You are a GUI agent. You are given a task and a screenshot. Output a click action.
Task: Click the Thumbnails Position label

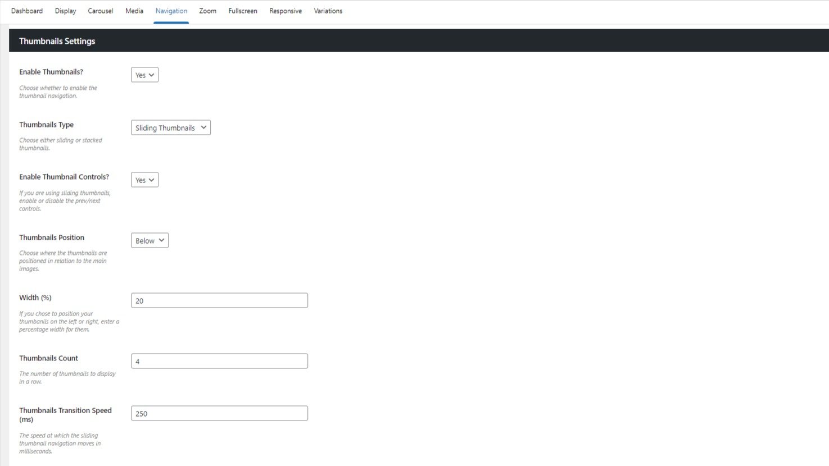[x=51, y=237]
